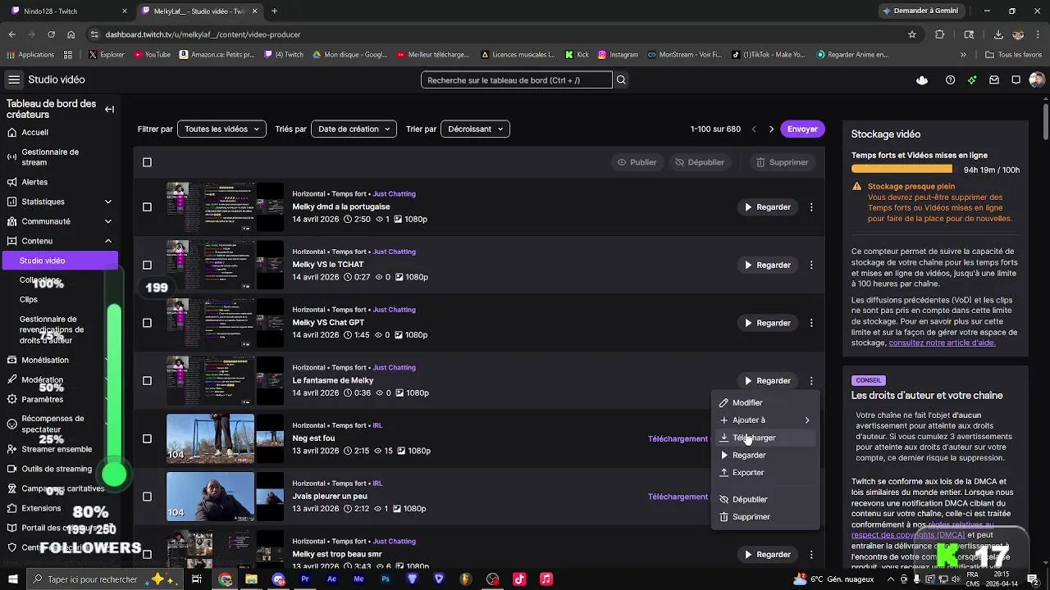Screen dimensions: 1050x590
Task: Collapse the Contenu section in sidebar
Action: [x=108, y=241]
